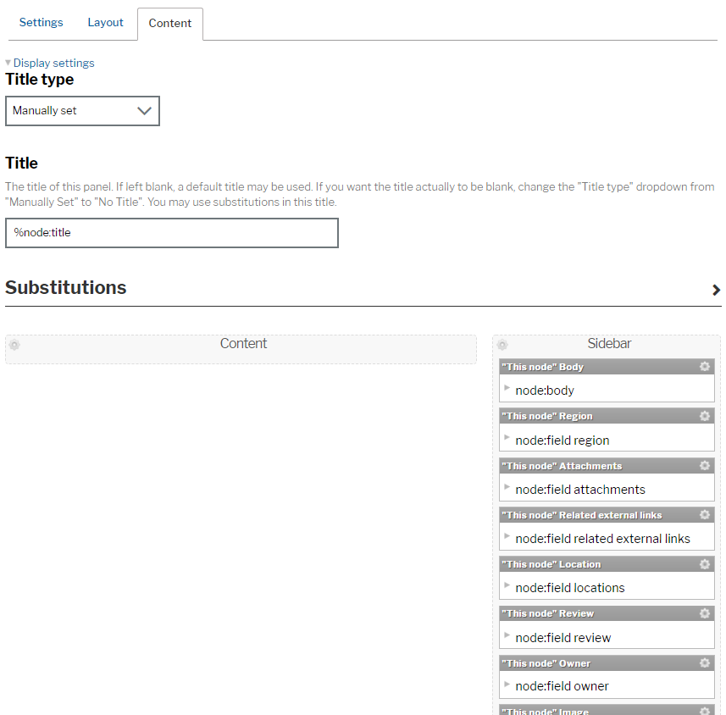This screenshot has width=726, height=715.
Task: Open settings gear on "This node" Image pane
Action: click(x=704, y=712)
